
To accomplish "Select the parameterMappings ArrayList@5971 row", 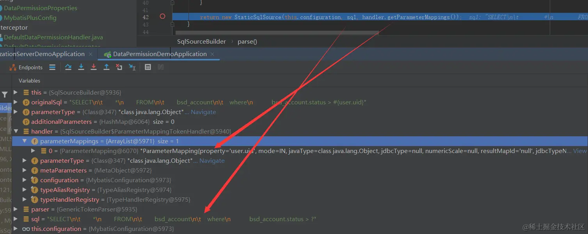I will 300,141.
